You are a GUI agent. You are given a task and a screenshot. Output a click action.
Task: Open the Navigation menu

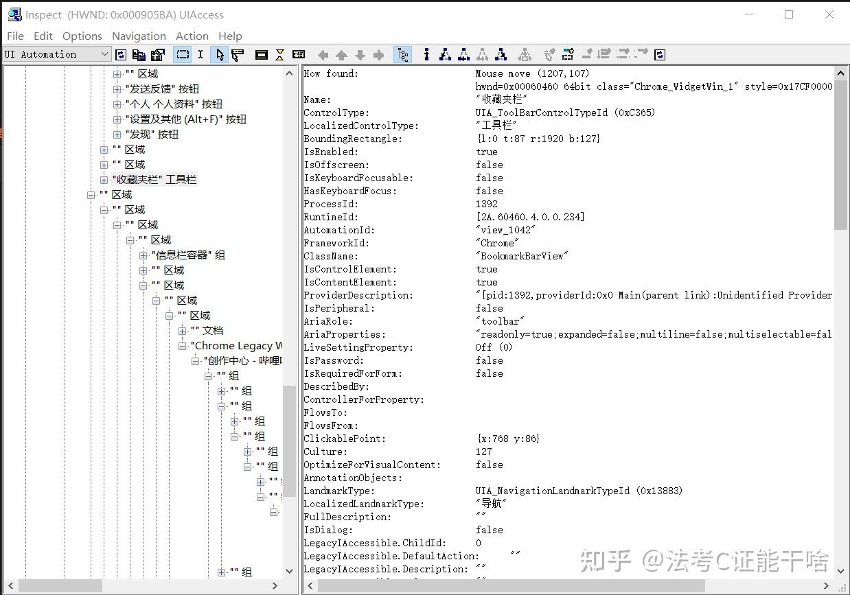point(139,36)
